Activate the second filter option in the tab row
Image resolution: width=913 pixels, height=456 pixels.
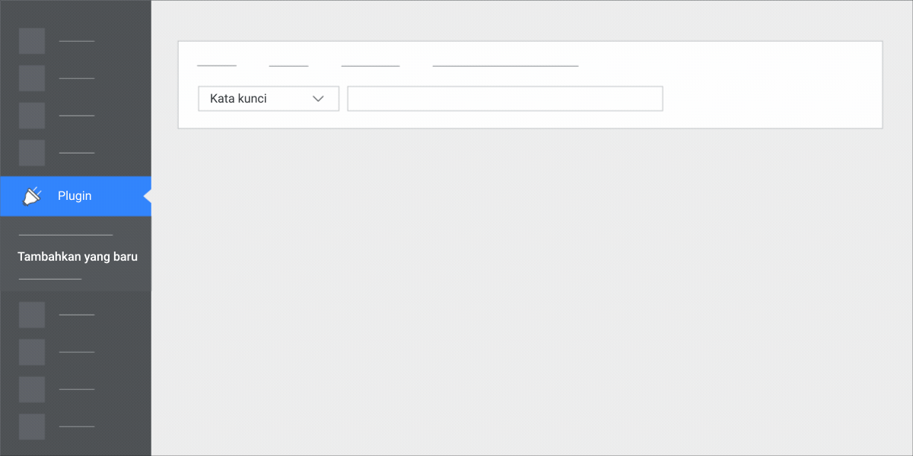click(x=288, y=65)
